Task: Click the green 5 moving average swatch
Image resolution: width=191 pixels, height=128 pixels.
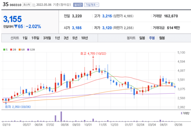Action: coord(4,49)
